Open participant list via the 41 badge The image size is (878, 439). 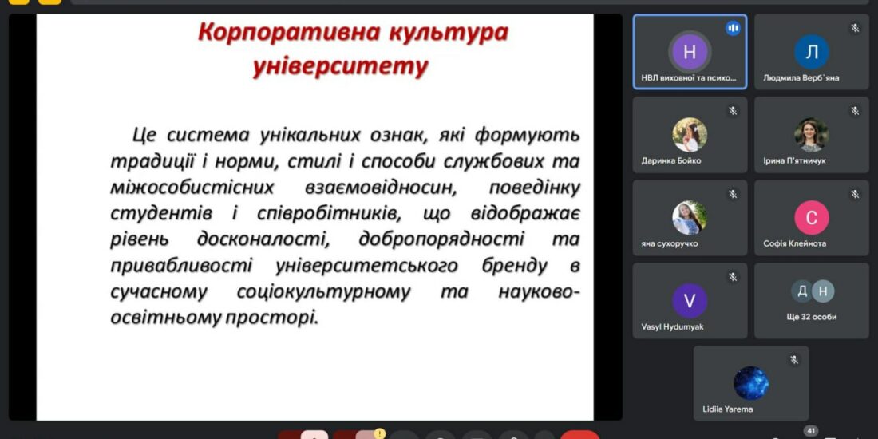pyautogui.click(x=811, y=431)
